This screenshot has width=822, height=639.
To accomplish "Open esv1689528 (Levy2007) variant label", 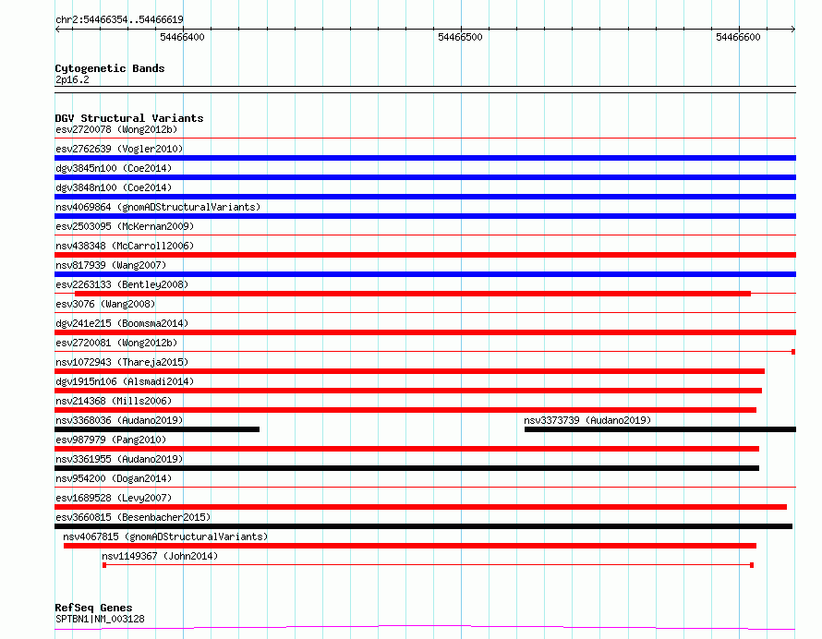I will [x=114, y=498].
